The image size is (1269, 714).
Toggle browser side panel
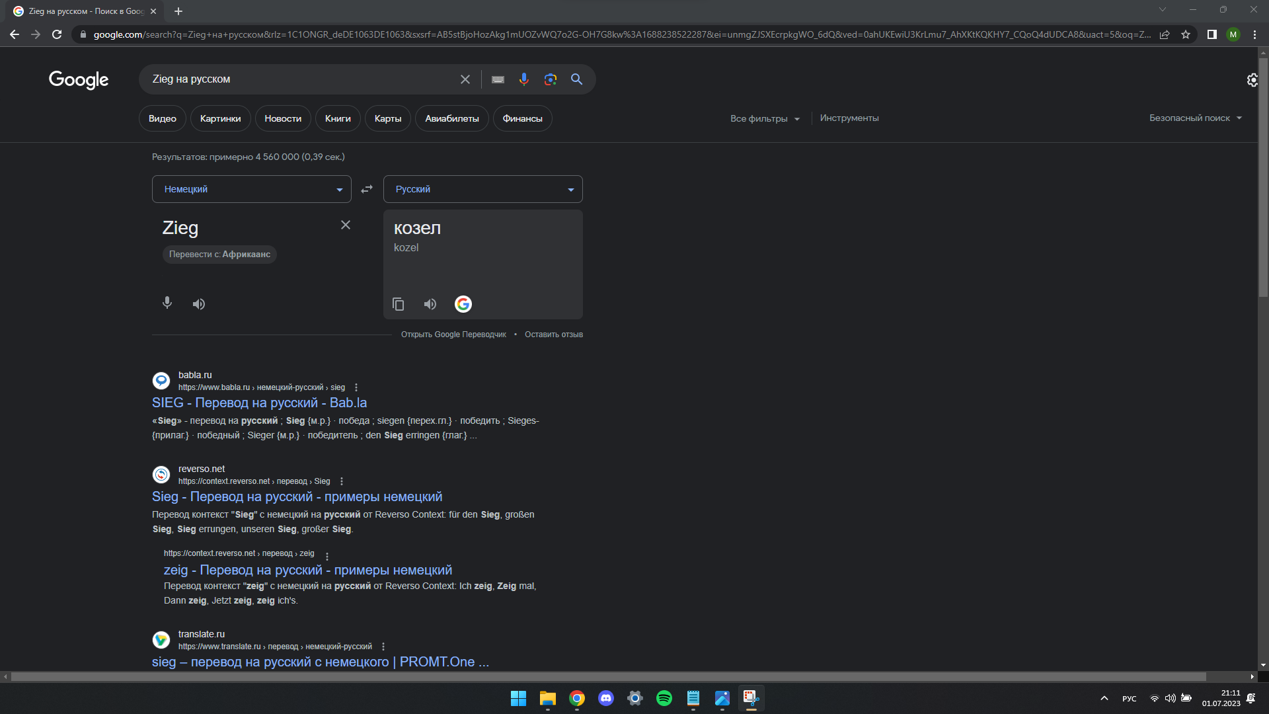(x=1212, y=34)
